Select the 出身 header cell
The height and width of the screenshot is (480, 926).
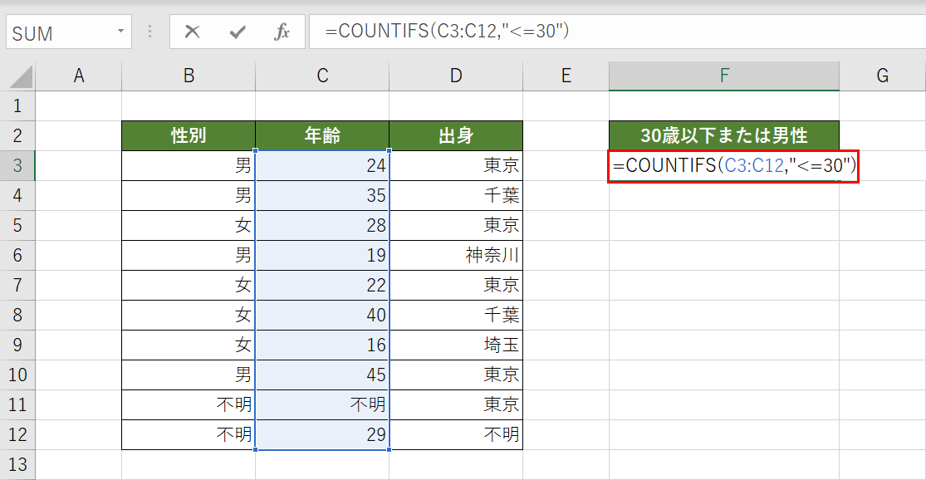pyautogui.click(x=455, y=135)
